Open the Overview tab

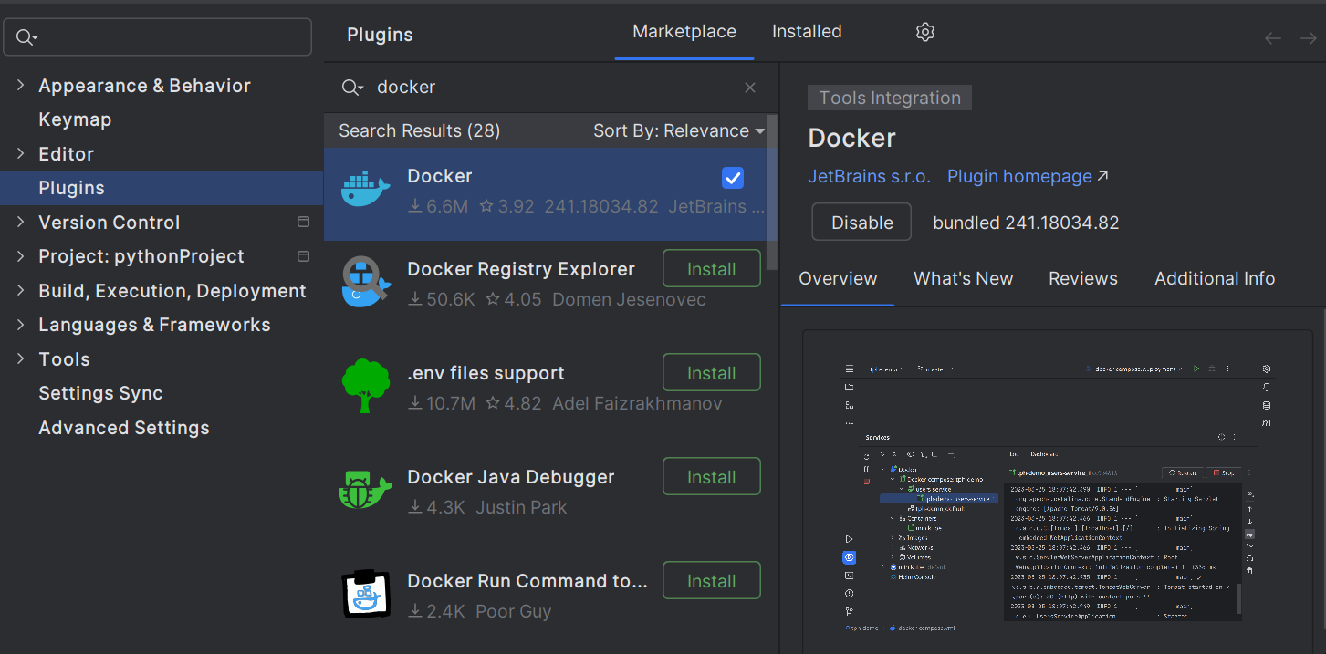point(838,279)
